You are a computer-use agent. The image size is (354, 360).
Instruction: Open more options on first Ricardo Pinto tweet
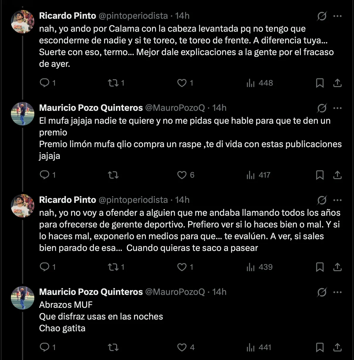tap(338, 16)
